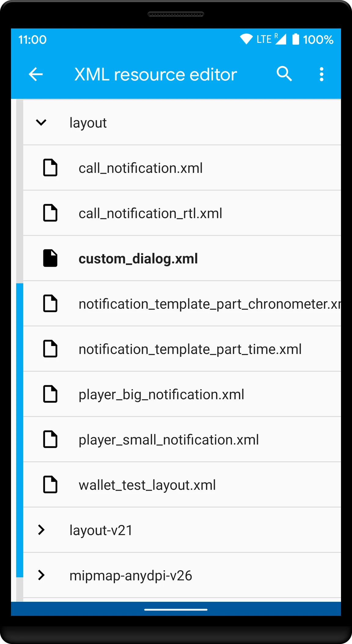352x644 pixels.
Task: Select the bold custom_dialog.xml entry
Action: [182, 258]
